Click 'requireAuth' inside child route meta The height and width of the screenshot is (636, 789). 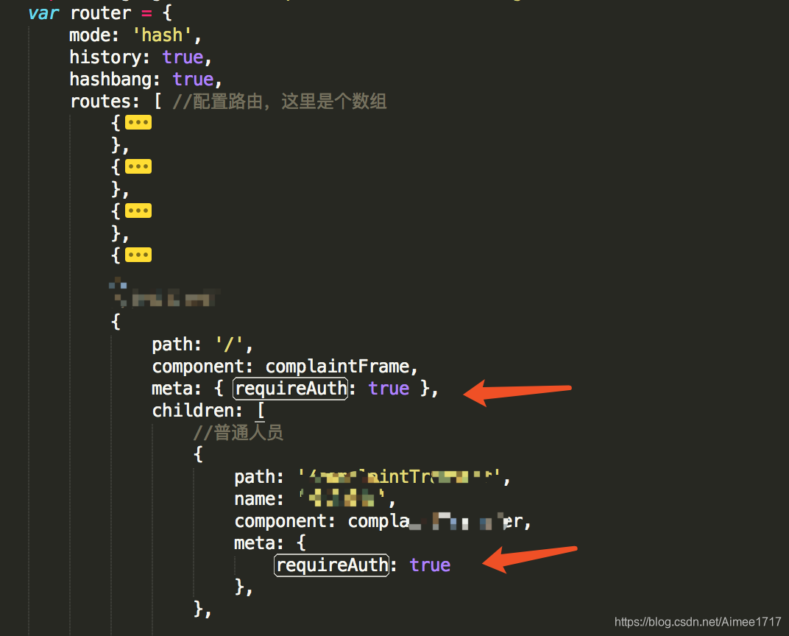[332, 565]
